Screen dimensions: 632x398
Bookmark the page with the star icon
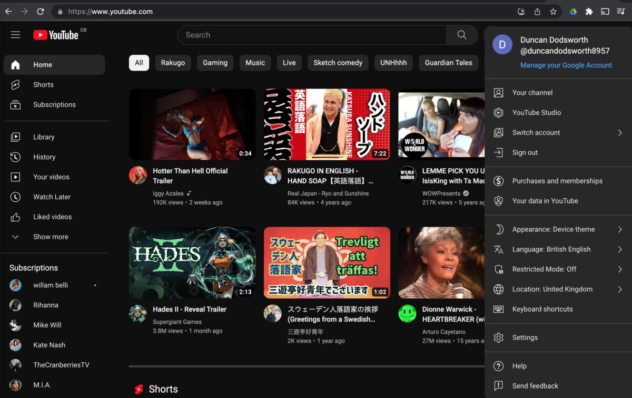point(553,11)
